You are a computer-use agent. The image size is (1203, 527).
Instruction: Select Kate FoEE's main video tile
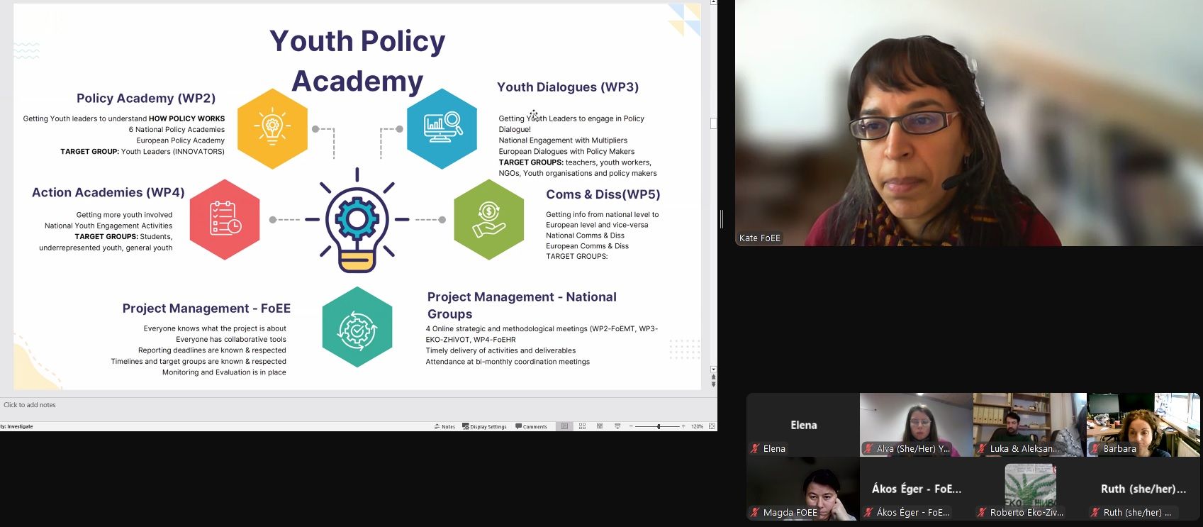coord(968,123)
